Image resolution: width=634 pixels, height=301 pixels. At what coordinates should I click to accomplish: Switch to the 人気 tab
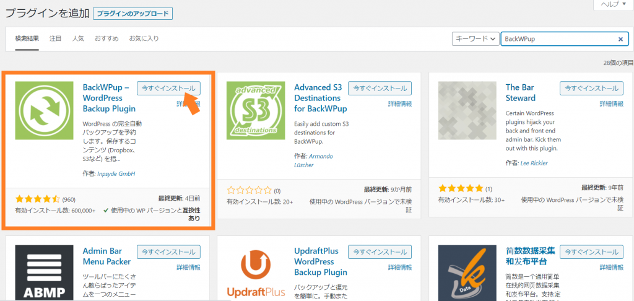(x=78, y=39)
